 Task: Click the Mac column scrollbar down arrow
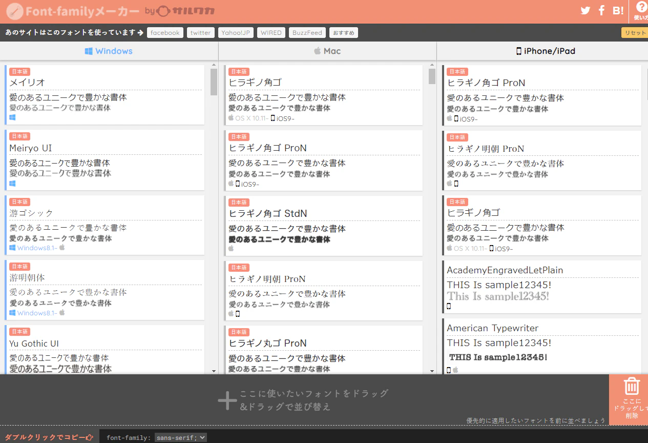(432, 371)
